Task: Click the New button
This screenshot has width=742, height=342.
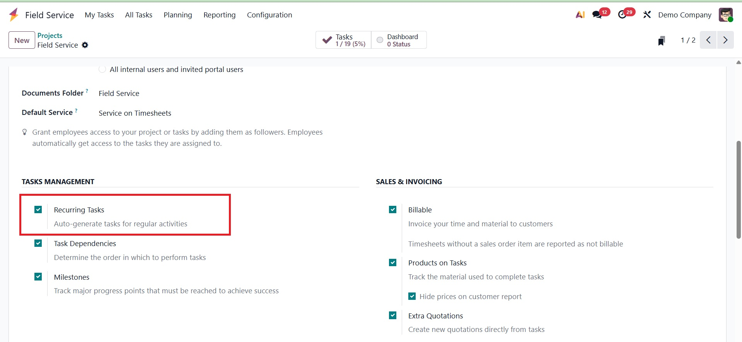Action: pyautogui.click(x=22, y=40)
